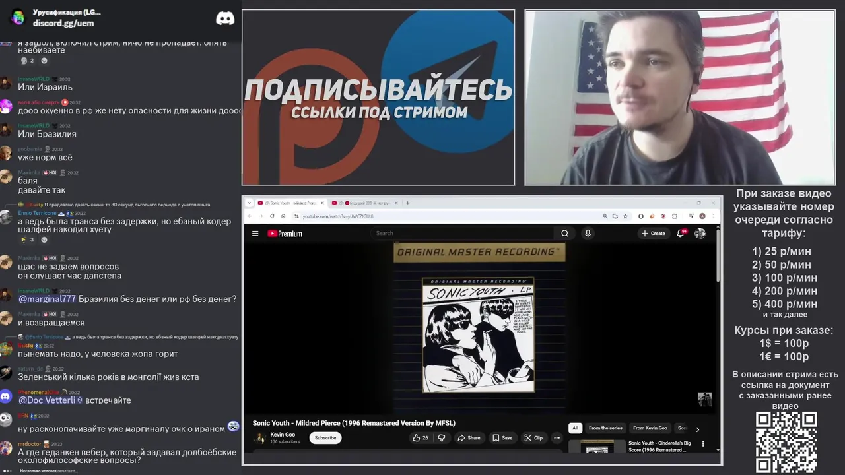
Task: Open the Cinderella's Big Score video title
Action: [659, 447]
